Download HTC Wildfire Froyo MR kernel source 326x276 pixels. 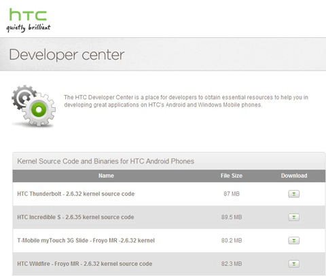[x=293, y=264]
